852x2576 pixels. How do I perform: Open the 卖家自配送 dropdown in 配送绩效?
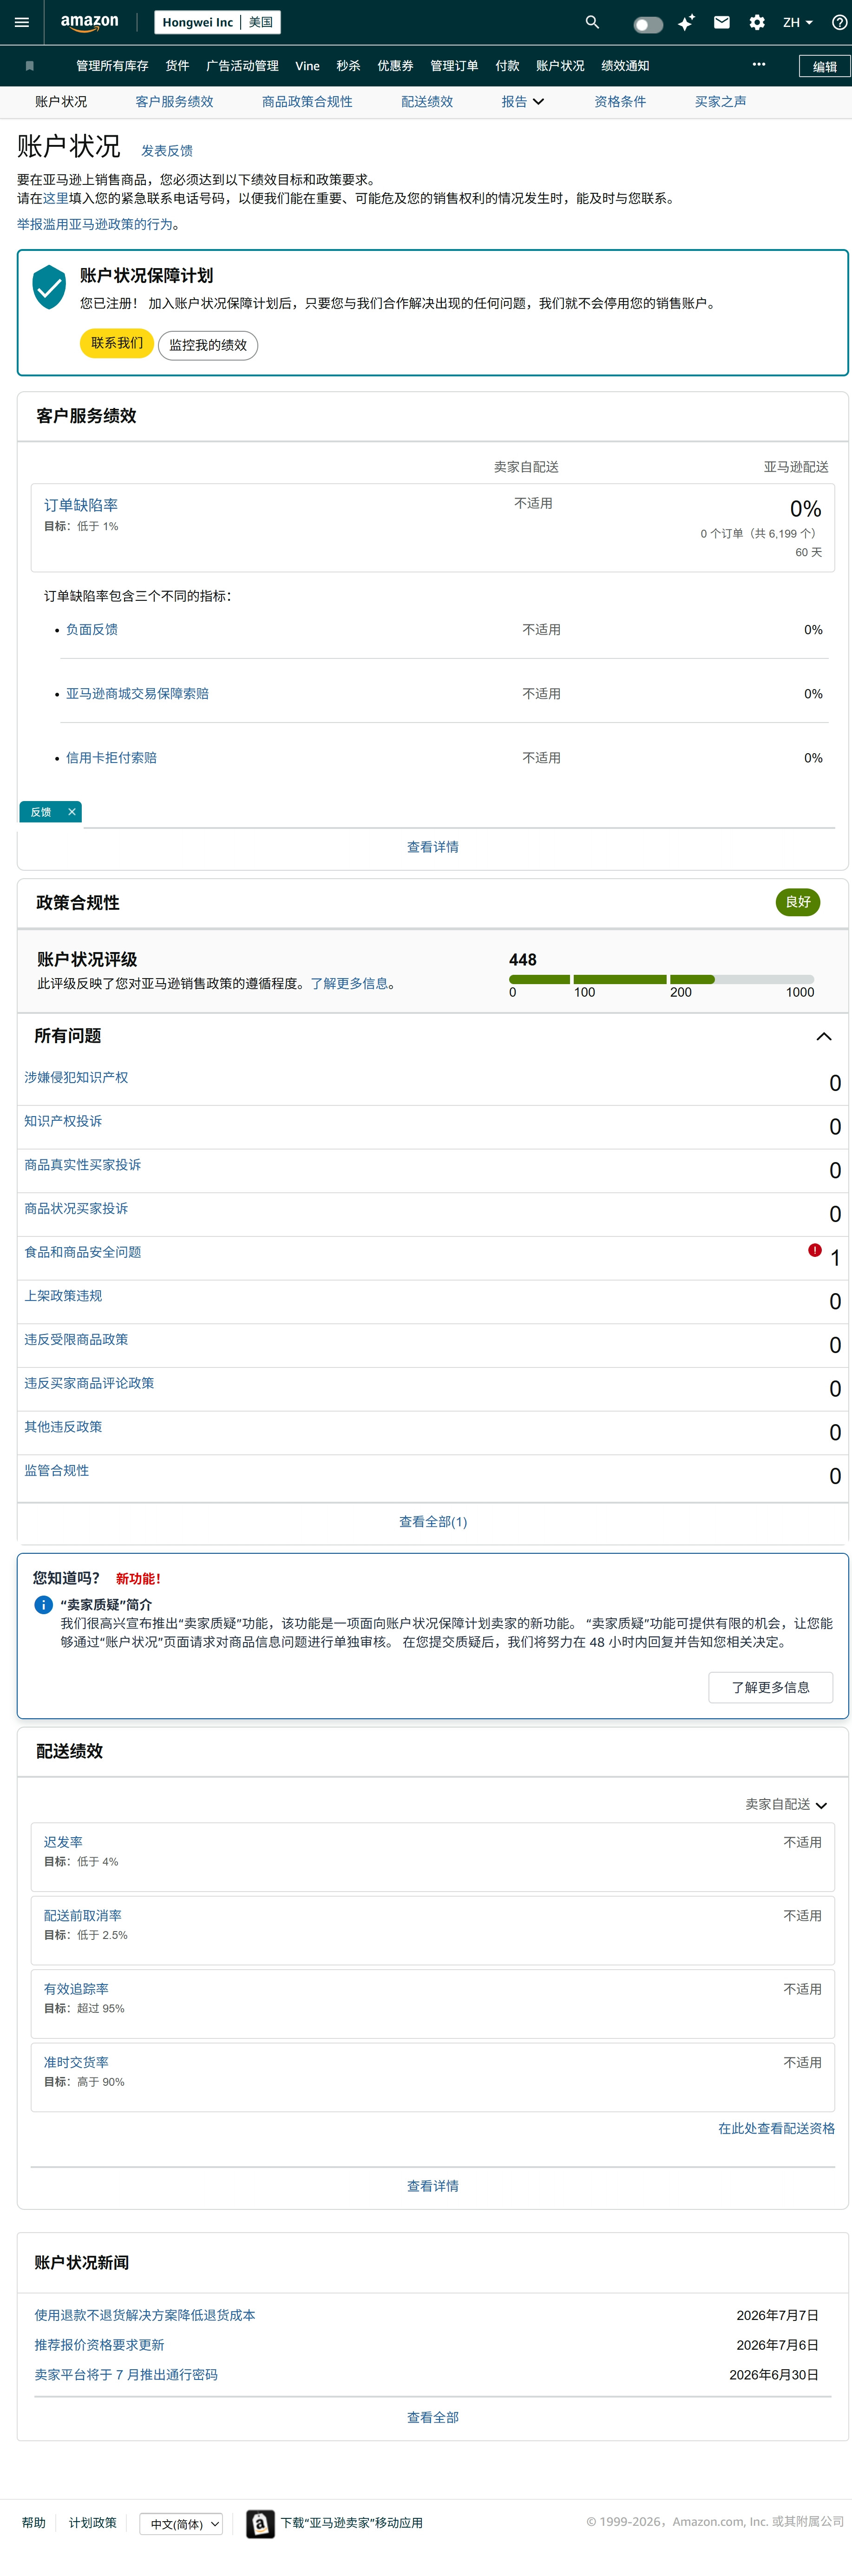(786, 1805)
